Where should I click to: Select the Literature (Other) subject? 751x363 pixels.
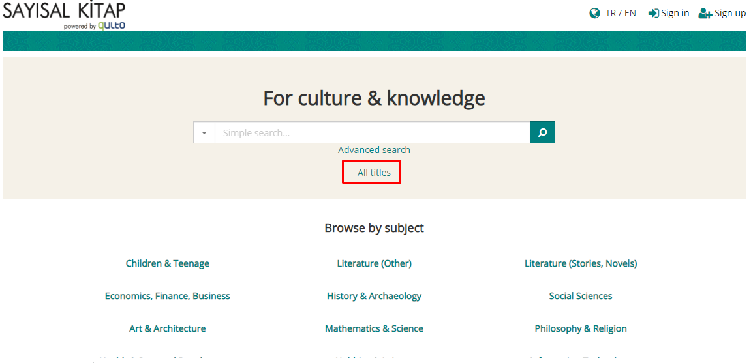pyautogui.click(x=374, y=263)
